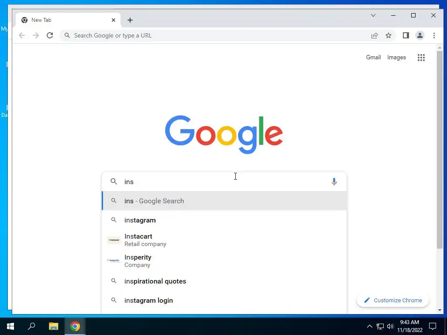Click the scrollbar up arrow
Viewport: 447px width, 335px height.
point(440,48)
